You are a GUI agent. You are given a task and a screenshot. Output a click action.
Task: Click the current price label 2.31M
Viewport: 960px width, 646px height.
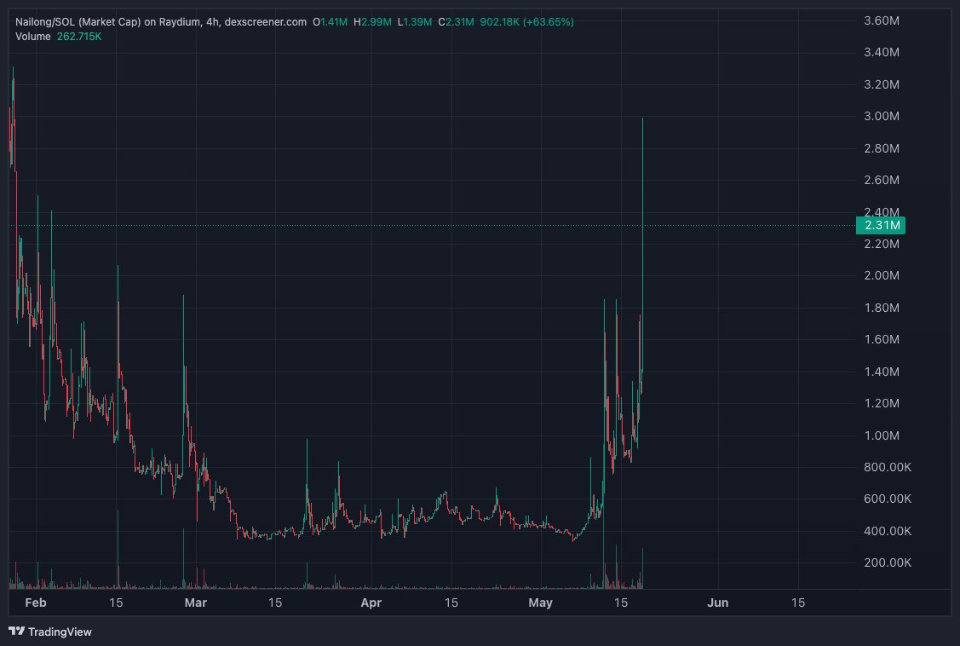tap(881, 225)
